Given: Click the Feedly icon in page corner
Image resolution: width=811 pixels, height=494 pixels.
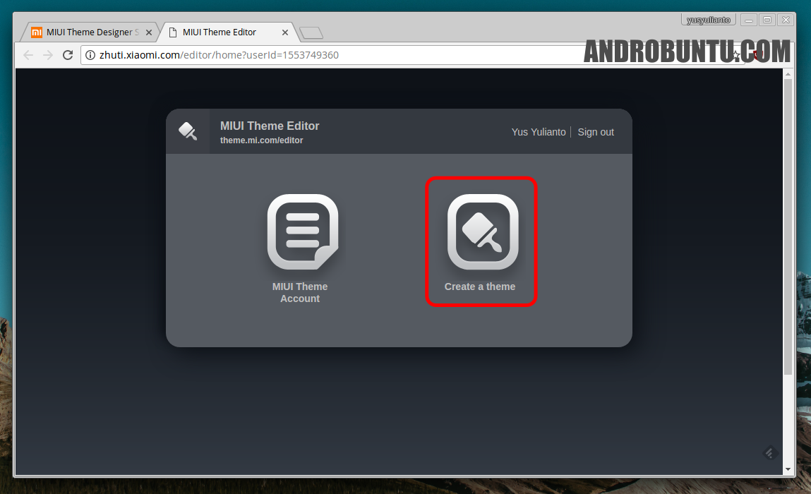Looking at the screenshot, I should click(770, 453).
